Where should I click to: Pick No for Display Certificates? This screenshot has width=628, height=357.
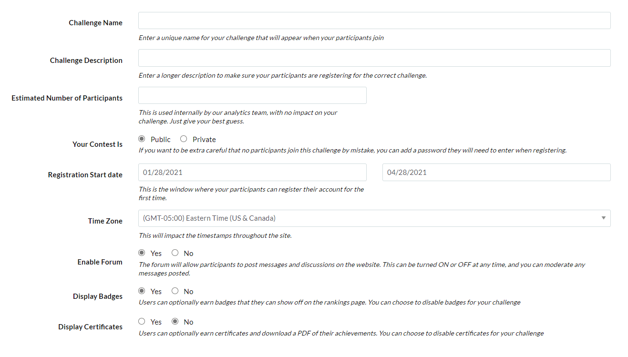(175, 322)
